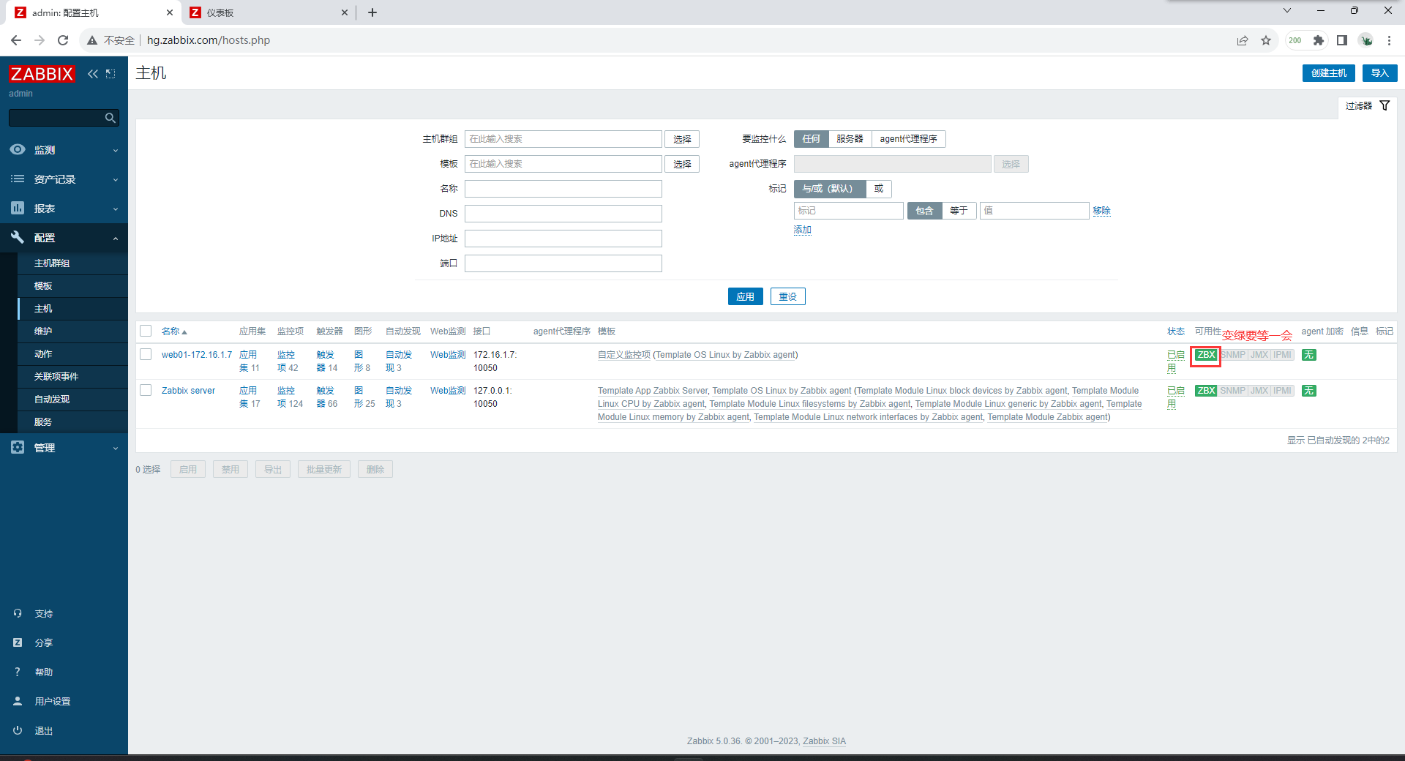Click the 主机群组 search input
1405x761 pixels.
563,139
